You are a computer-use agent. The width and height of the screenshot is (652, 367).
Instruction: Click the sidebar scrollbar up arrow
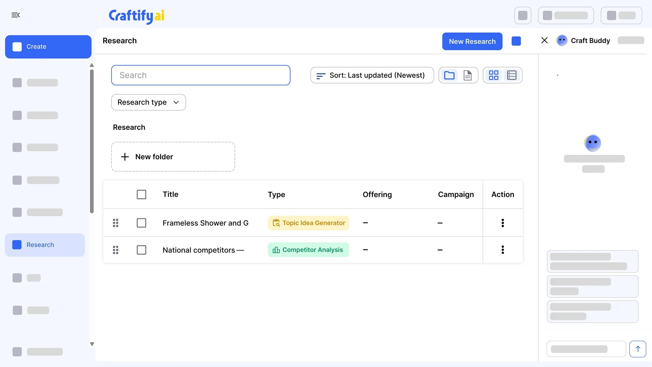pos(92,65)
